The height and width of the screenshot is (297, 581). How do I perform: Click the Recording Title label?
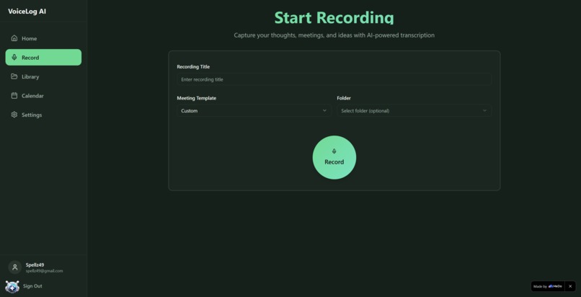click(x=193, y=66)
